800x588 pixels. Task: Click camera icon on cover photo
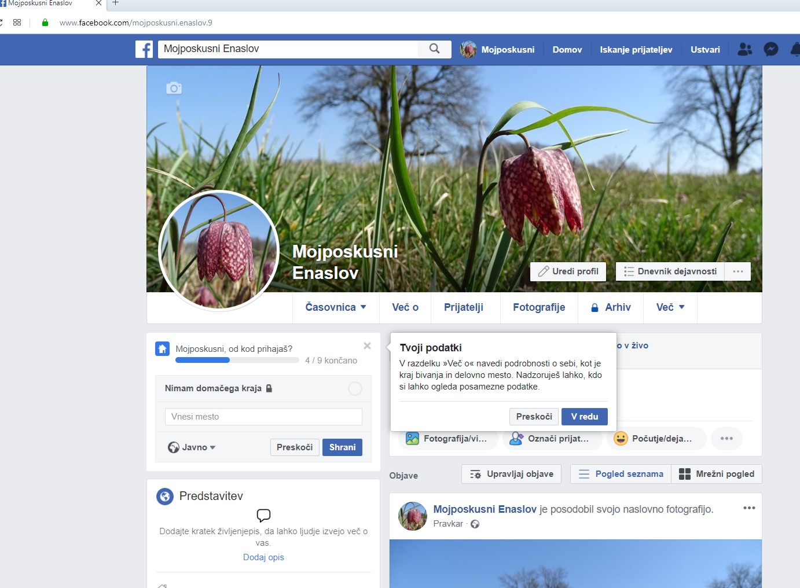click(174, 89)
